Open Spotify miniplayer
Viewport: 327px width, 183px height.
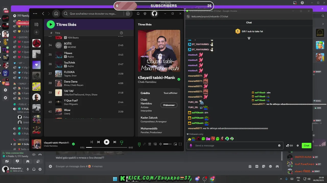click(x=175, y=144)
